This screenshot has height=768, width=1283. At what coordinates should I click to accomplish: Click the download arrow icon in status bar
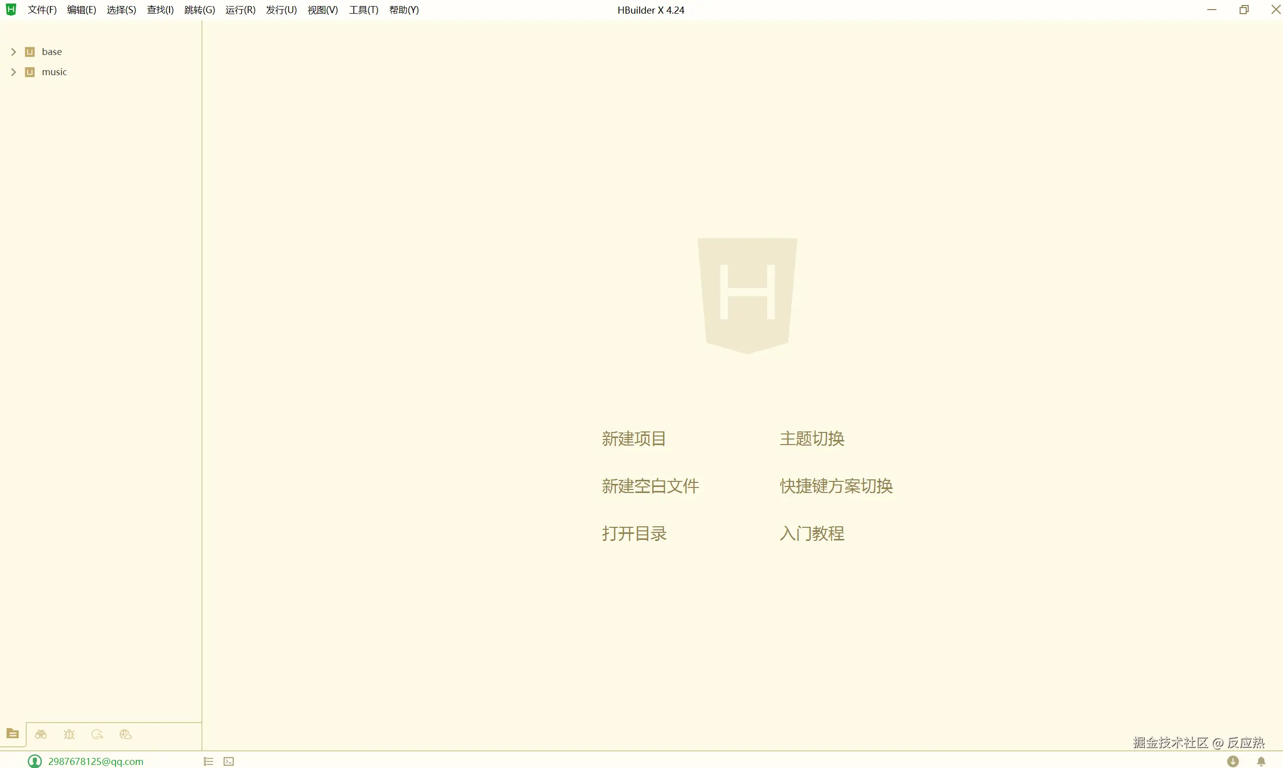click(1233, 761)
